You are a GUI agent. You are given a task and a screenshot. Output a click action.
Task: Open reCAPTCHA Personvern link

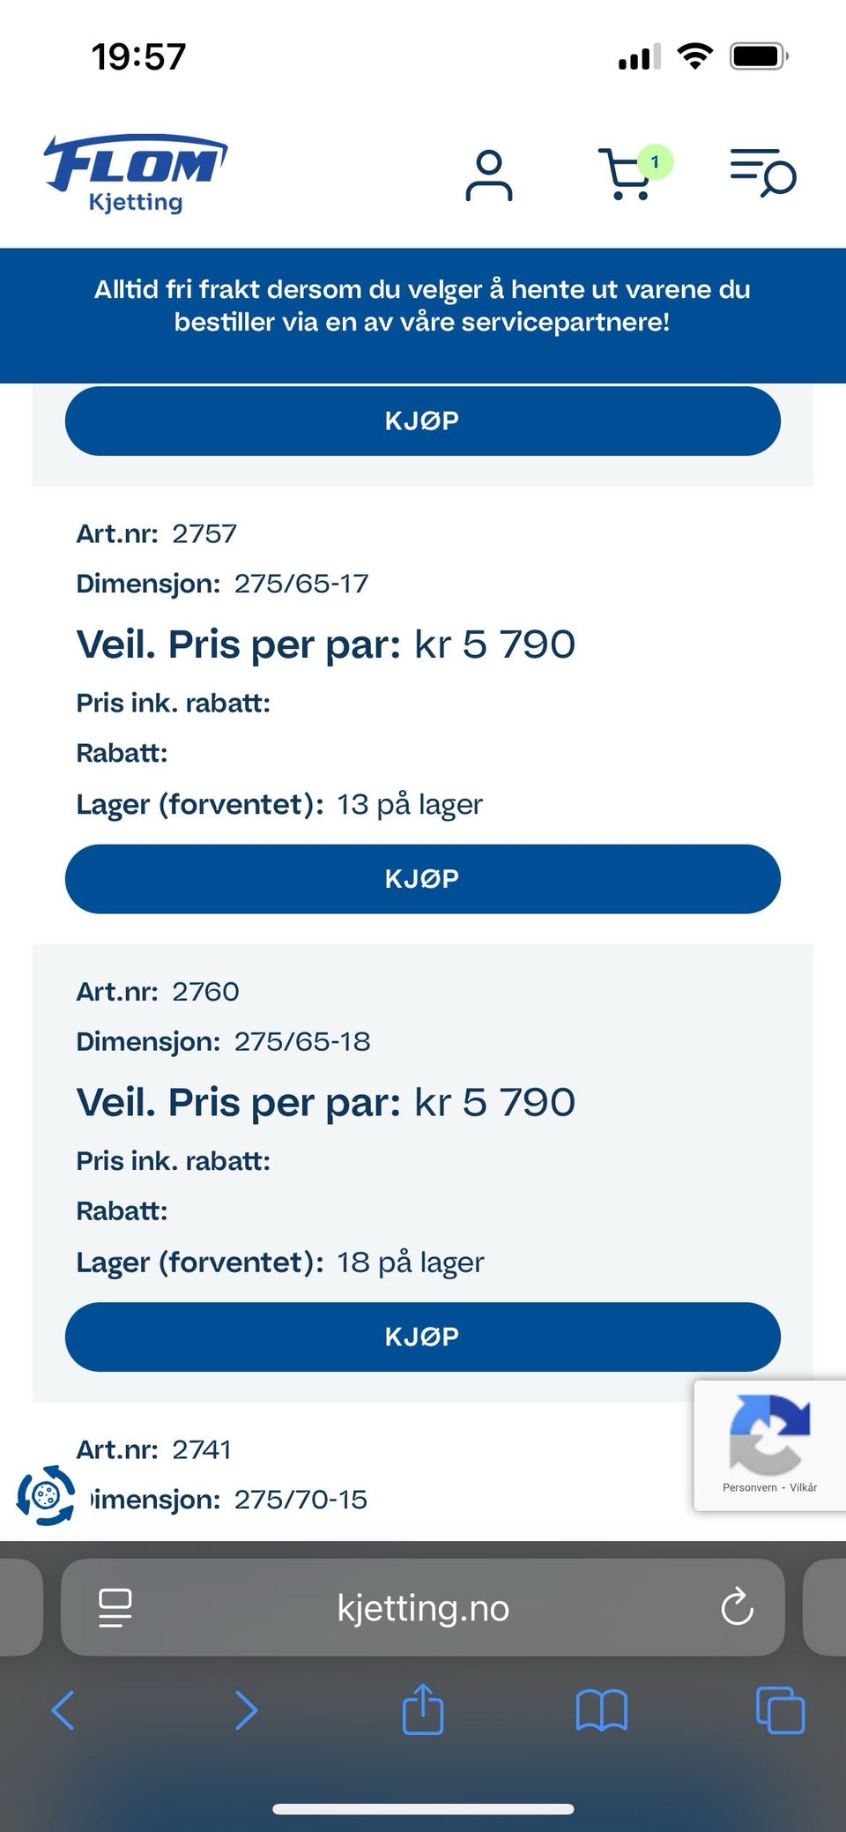tap(749, 1487)
